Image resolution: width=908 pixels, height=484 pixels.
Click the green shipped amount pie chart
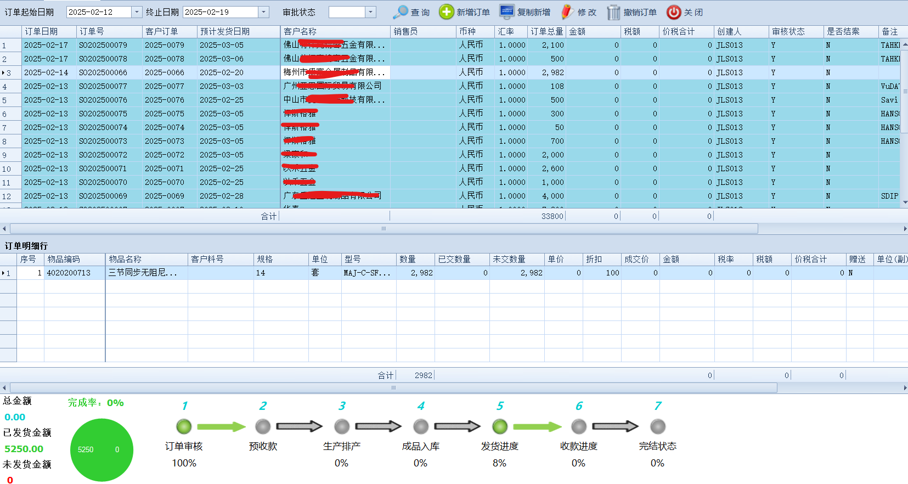(101, 449)
